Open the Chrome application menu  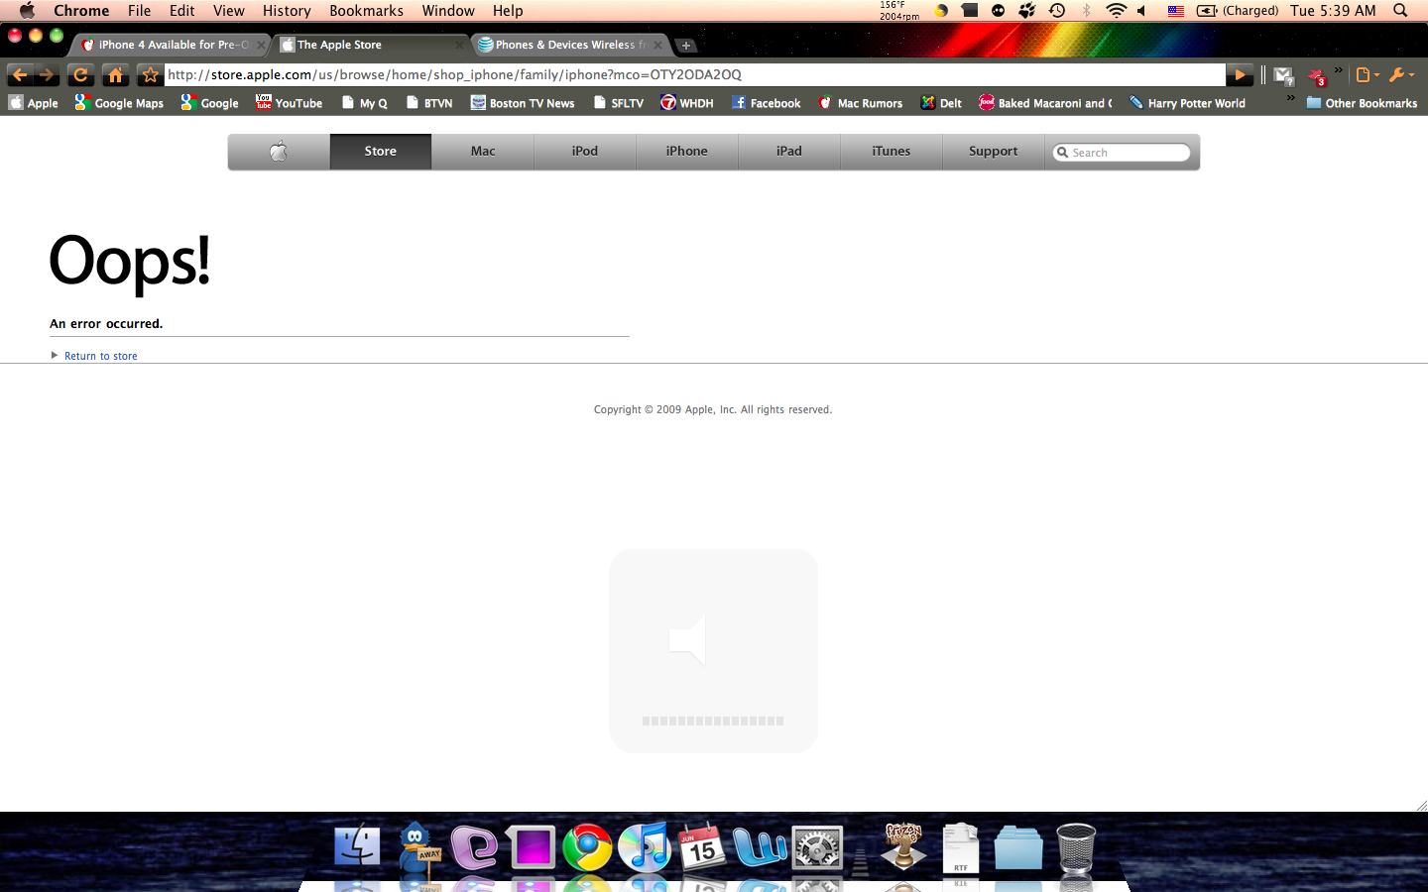coord(81,11)
